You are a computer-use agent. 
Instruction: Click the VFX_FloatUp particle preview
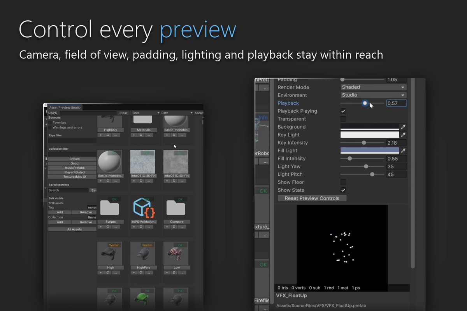342,248
